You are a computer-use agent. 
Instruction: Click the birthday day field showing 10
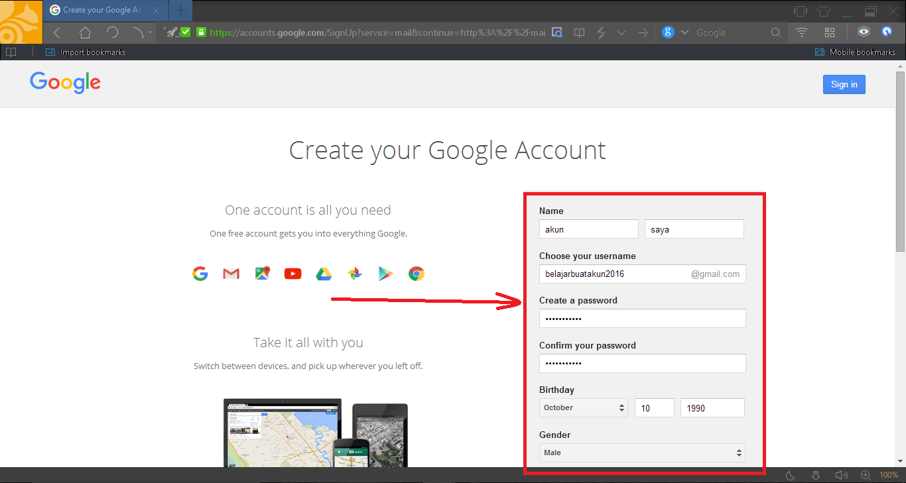coord(654,407)
